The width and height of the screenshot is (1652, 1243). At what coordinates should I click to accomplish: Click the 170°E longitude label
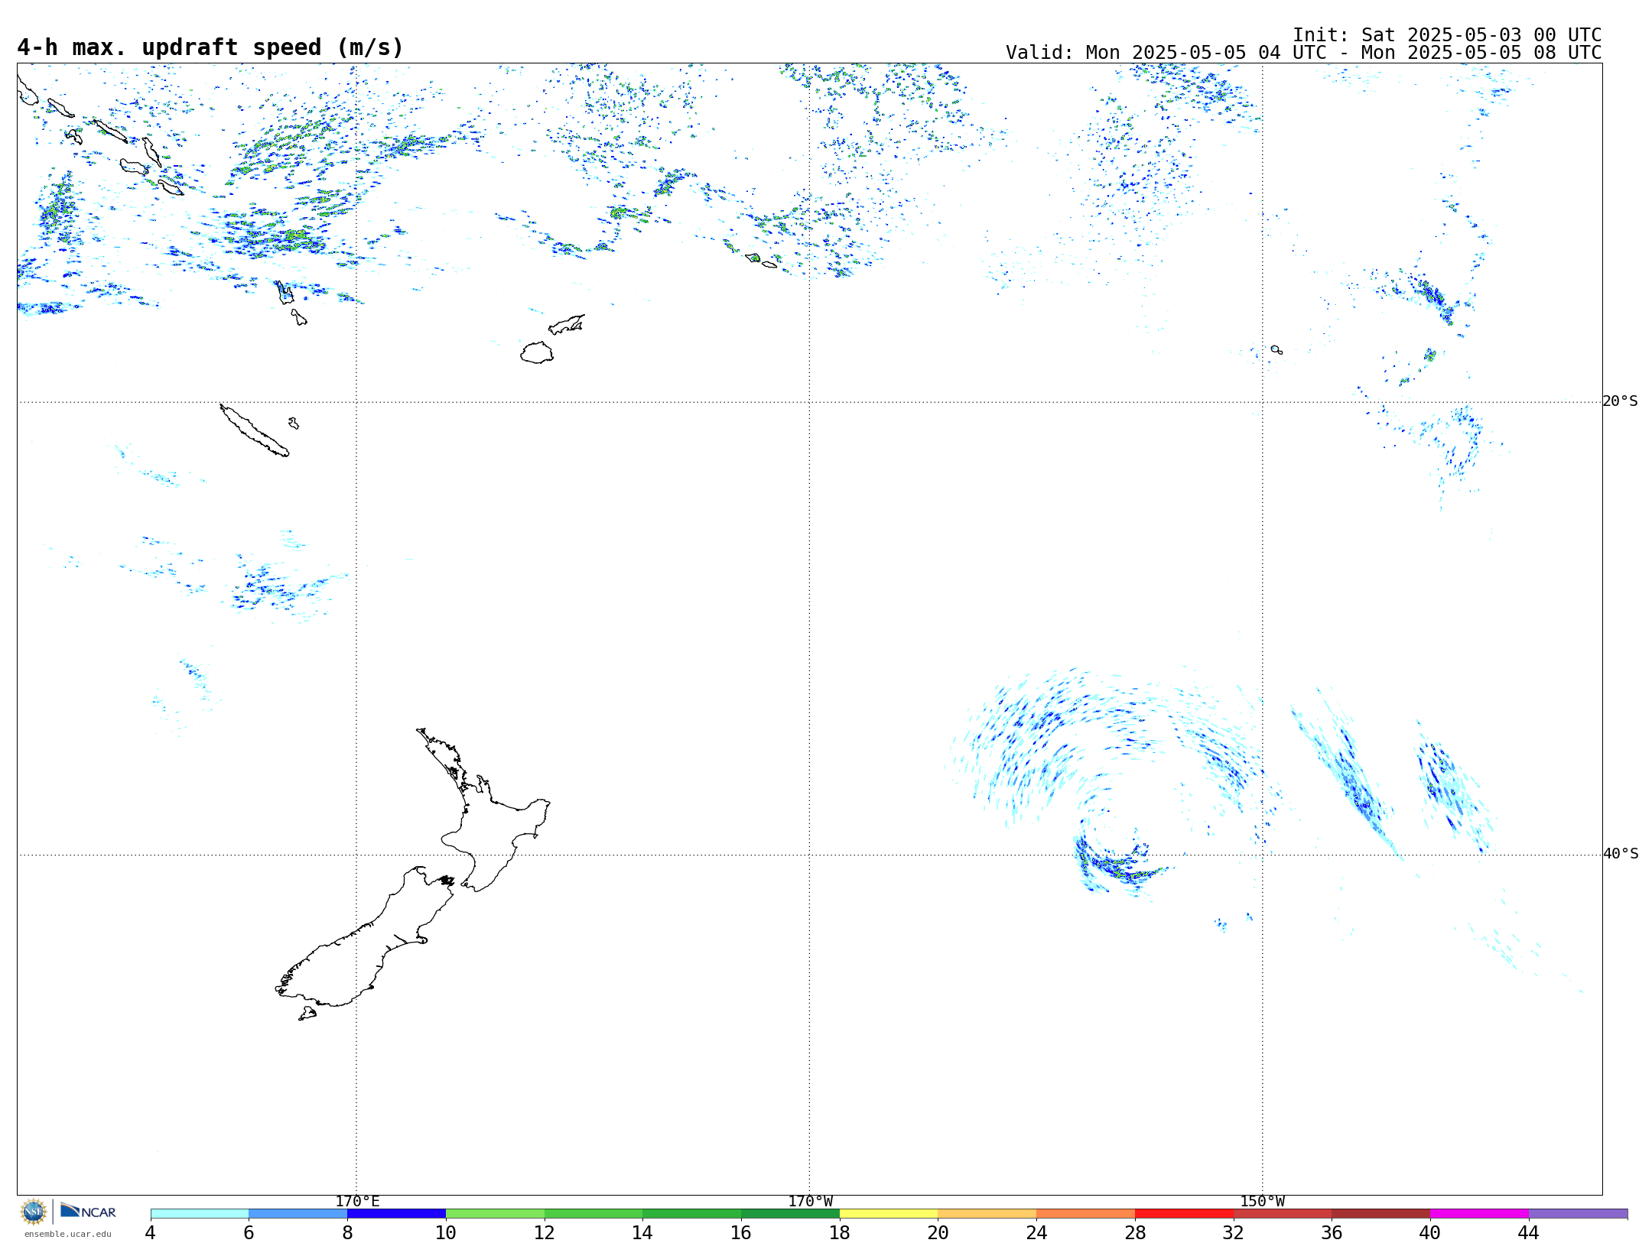(357, 1201)
